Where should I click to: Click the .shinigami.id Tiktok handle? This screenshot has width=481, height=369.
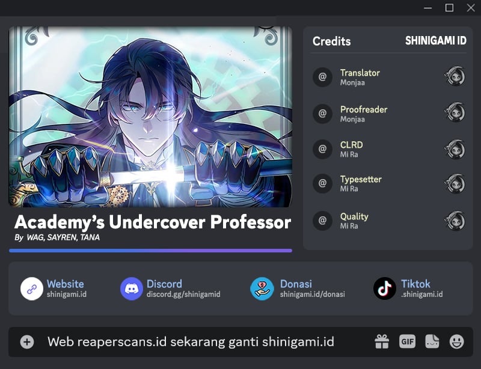tap(422, 294)
